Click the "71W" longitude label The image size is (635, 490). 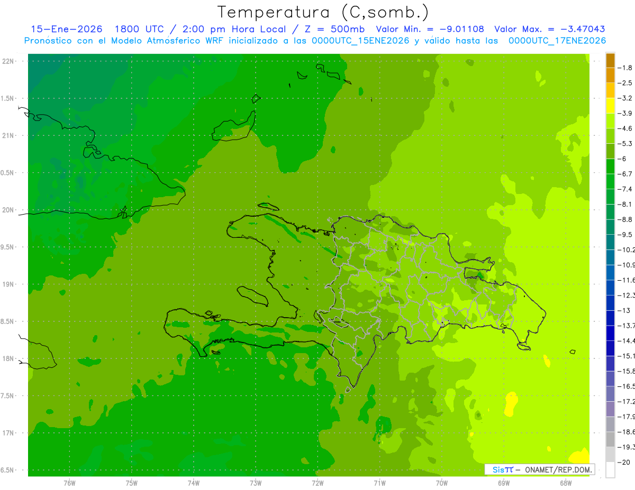379,483
